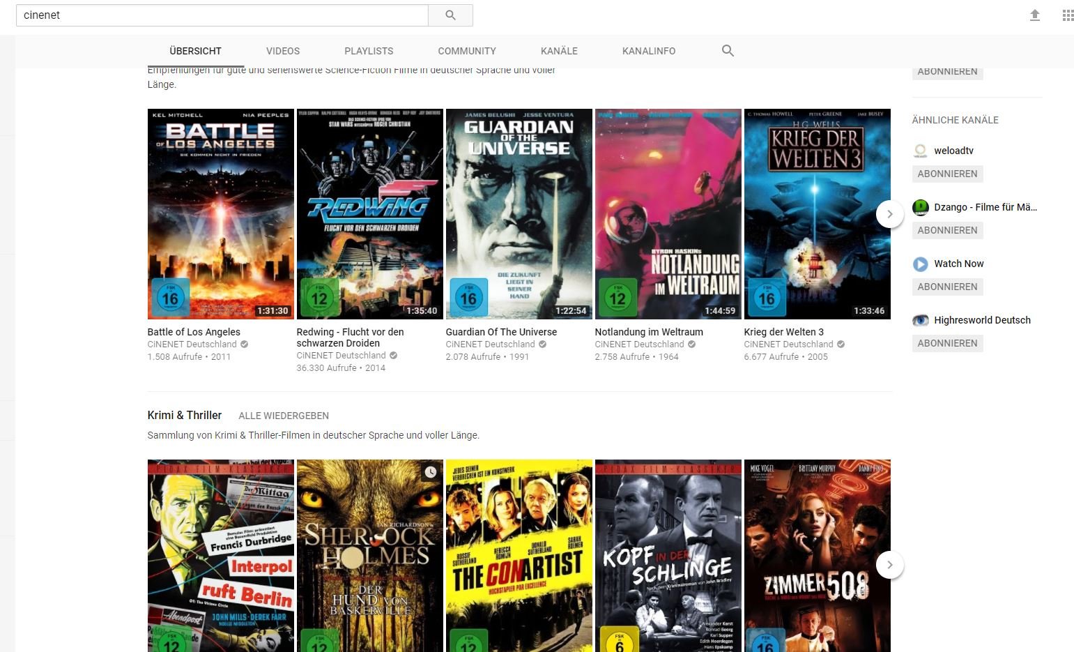This screenshot has height=652, width=1074.
Task: Open the upload video icon
Action: pos(1035,15)
